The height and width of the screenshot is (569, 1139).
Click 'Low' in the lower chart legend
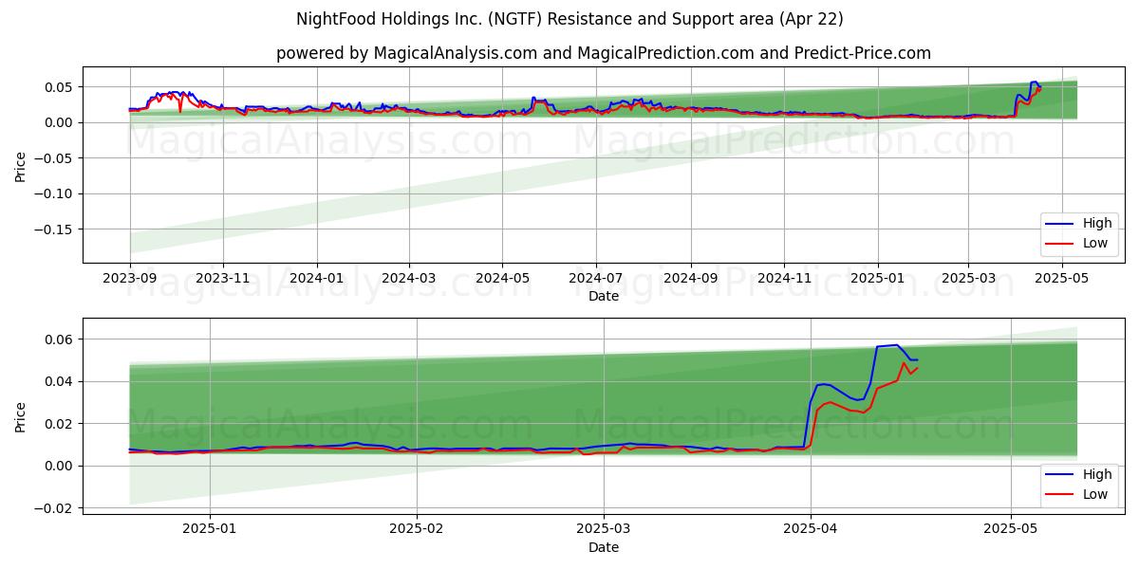point(1095,495)
